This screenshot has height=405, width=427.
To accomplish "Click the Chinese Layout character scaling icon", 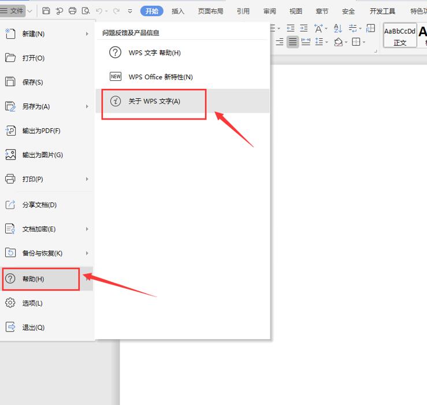I will [x=318, y=28].
